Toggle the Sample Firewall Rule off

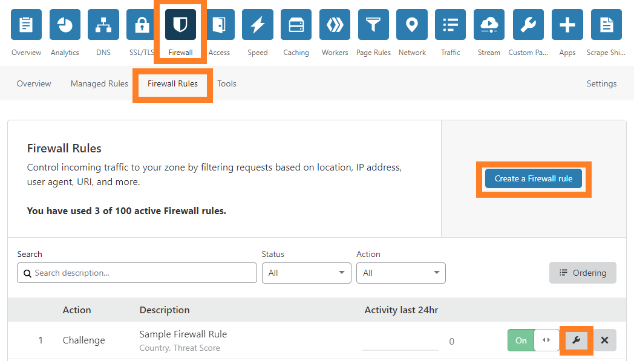(x=520, y=340)
